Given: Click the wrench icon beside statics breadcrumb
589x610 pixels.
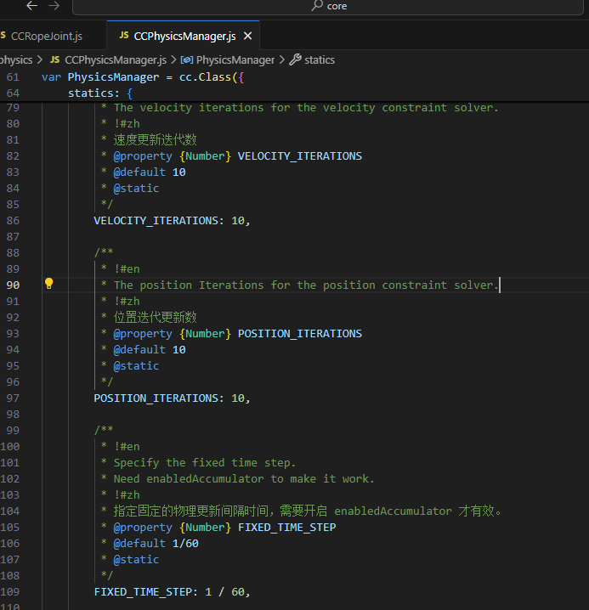Looking at the screenshot, I should pyautogui.click(x=295, y=59).
